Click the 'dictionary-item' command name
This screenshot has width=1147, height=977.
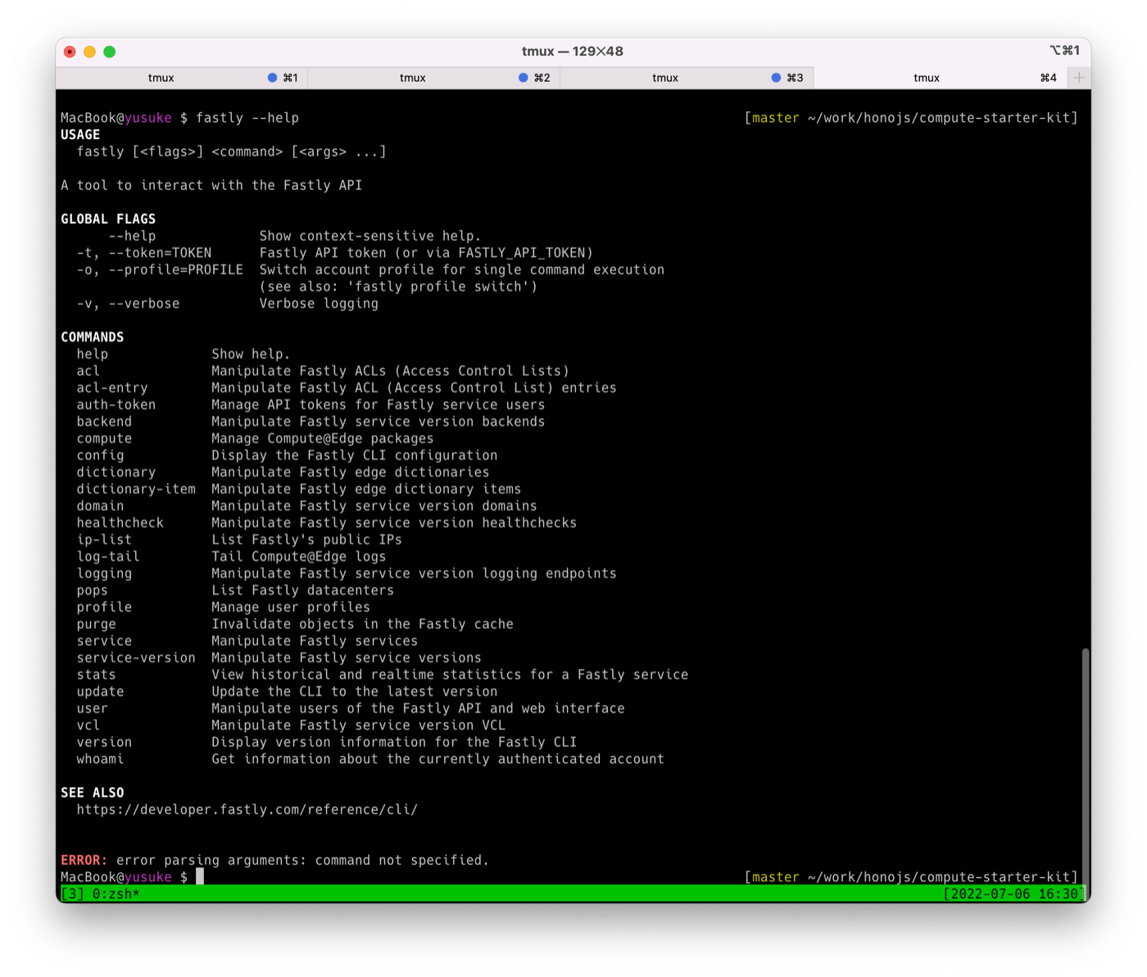click(x=136, y=490)
